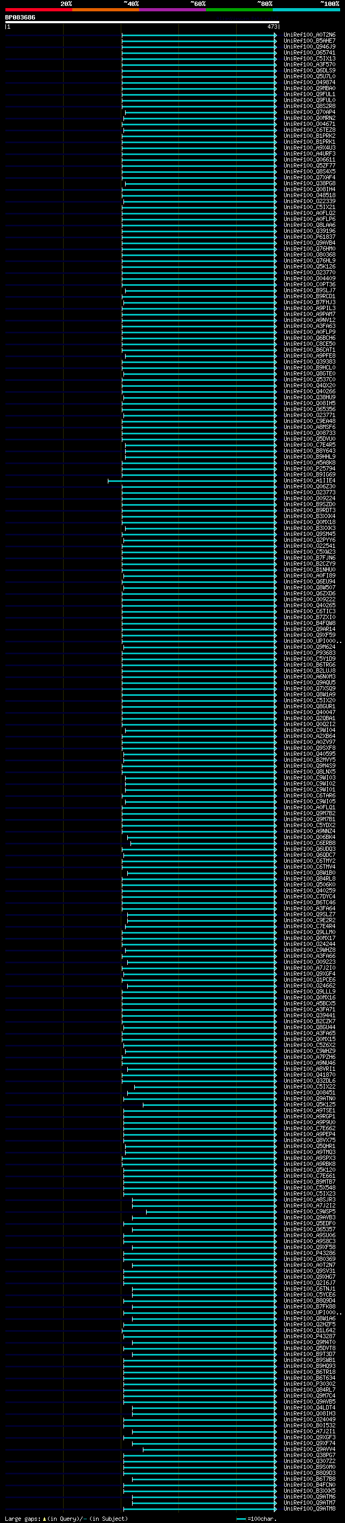
Task: Click hit label UniRef100_B3XXK4
Action: pyautogui.click(x=309, y=516)
